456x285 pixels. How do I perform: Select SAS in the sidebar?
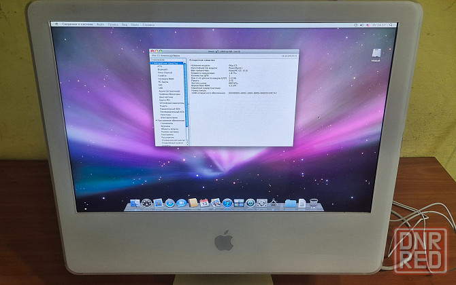pyautogui.click(x=161, y=85)
